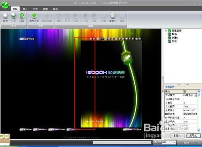Click the 上移 (Move up) ribbon icon
The image size is (202, 147).
85,18
